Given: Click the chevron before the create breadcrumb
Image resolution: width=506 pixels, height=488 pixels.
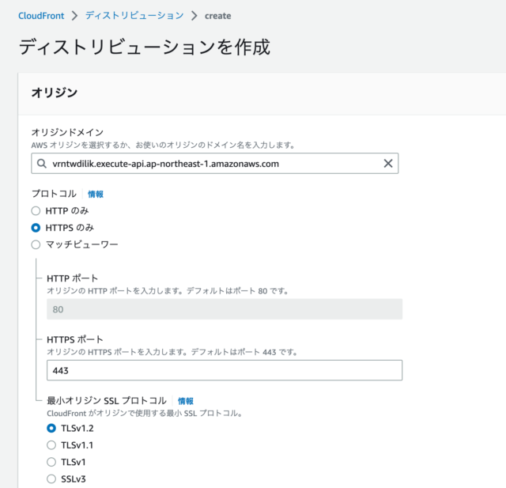Looking at the screenshot, I should click(194, 16).
